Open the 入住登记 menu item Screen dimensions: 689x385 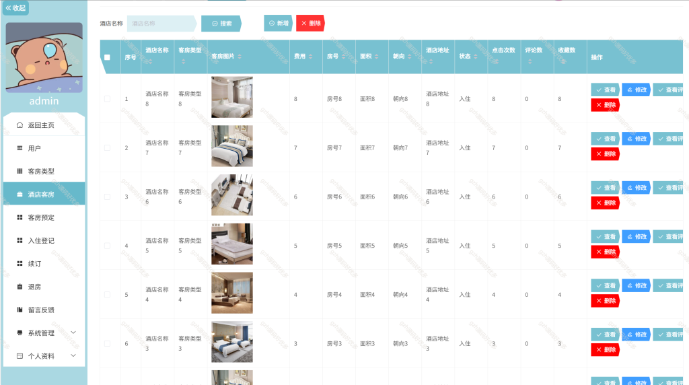click(44, 240)
